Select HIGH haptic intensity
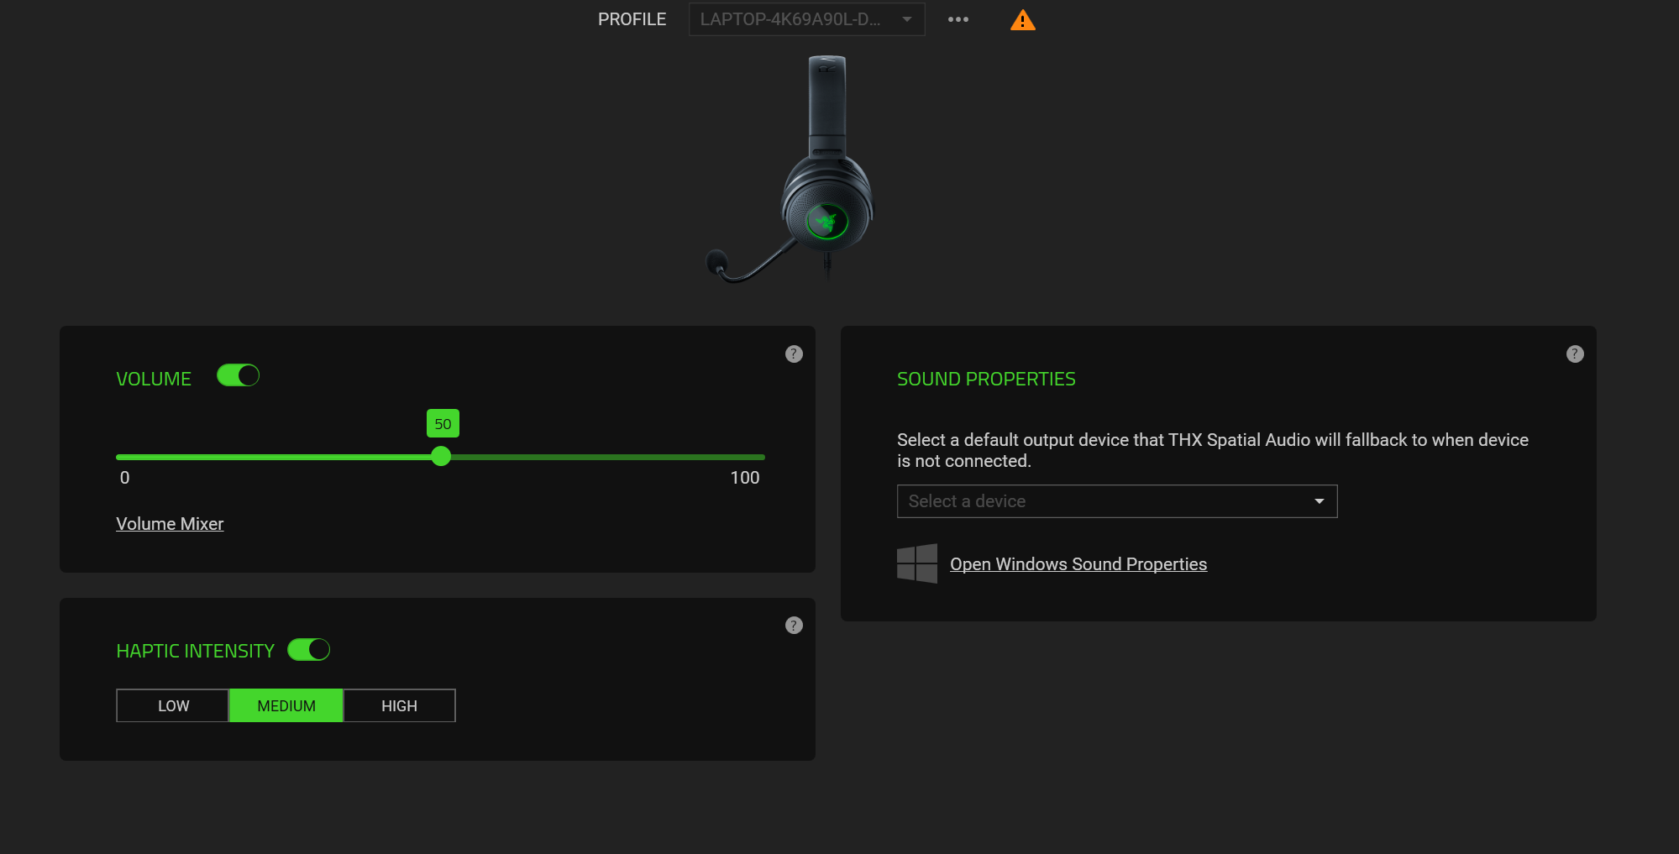Viewport: 1679px width, 854px height. (x=399, y=706)
